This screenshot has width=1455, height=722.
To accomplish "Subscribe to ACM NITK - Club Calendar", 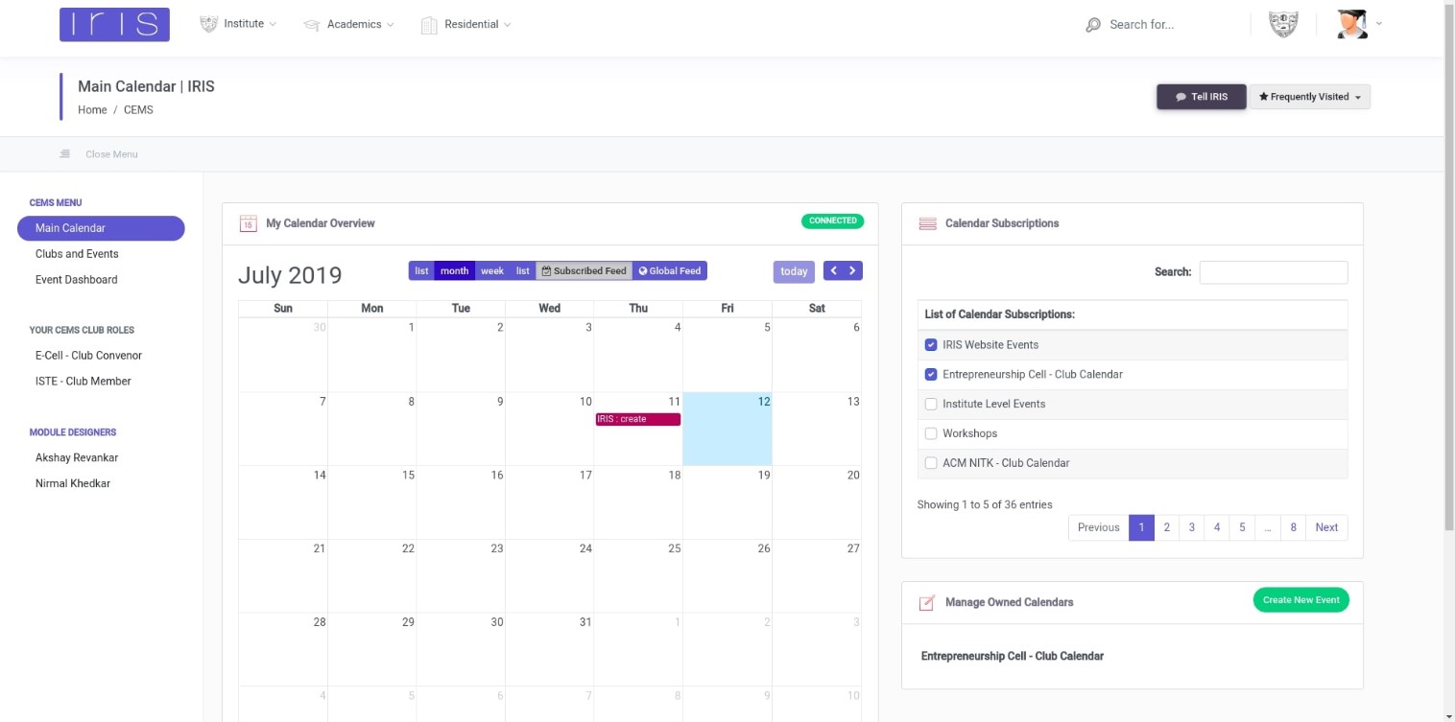I will (931, 463).
